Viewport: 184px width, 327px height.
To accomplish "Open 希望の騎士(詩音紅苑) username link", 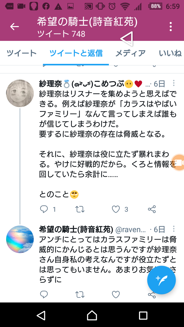I will [x=76, y=229].
